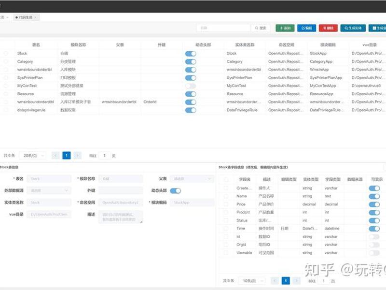Viewport: 386px width, 290px height.
Task: Click the 日期 edit type cell of Time row
Action: click(x=285, y=228)
